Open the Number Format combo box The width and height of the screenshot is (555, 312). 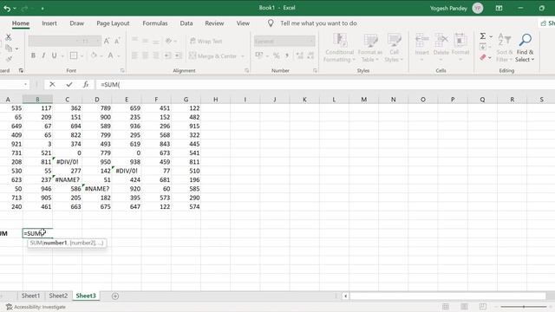(284, 42)
